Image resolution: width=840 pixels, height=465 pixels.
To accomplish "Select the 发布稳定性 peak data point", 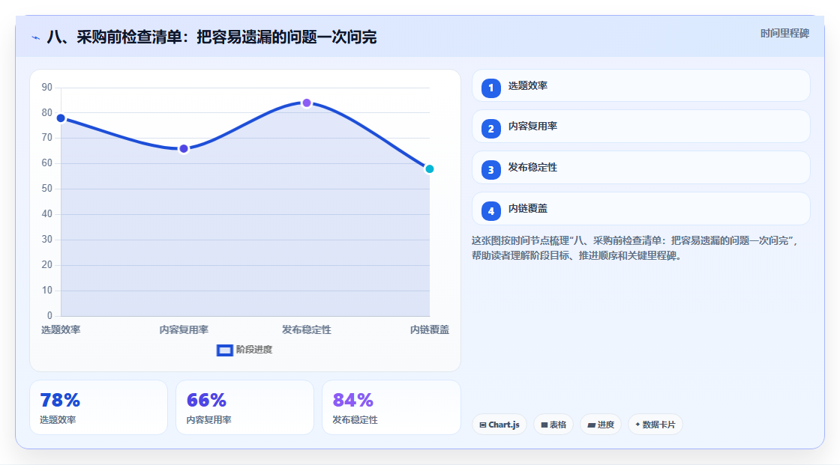I will click(307, 103).
